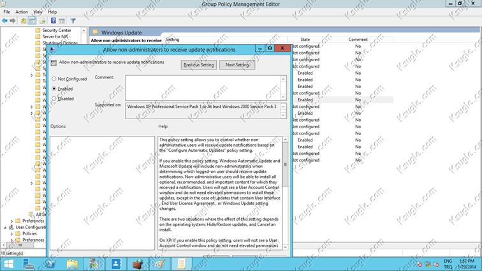Open Server Manager from the taskbar

click(x=28, y=264)
